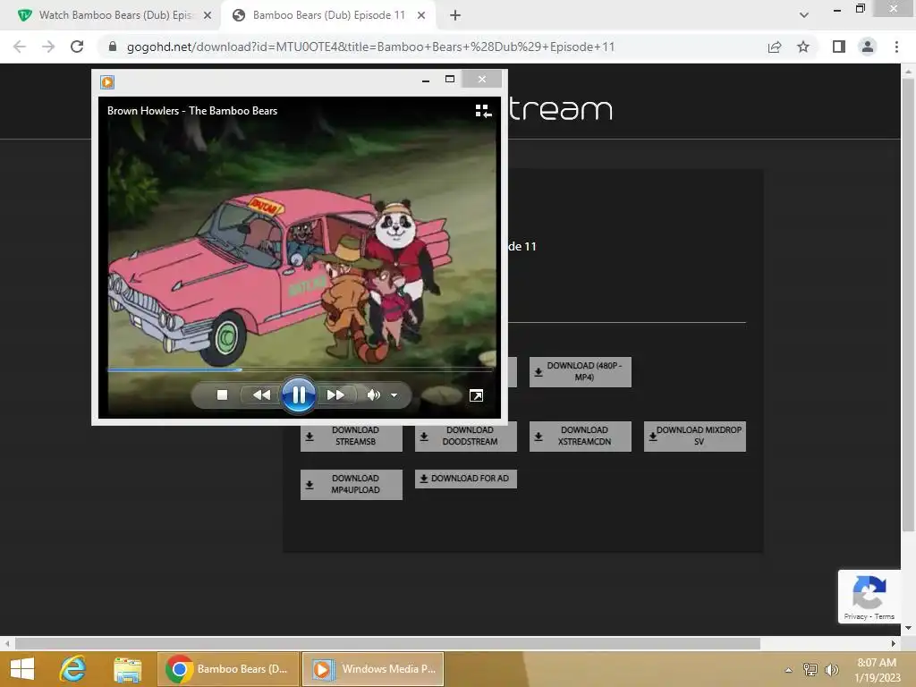Open reCAPTCHA Privacy link
This screenshot has width=916, height=687.
(855, 617)
